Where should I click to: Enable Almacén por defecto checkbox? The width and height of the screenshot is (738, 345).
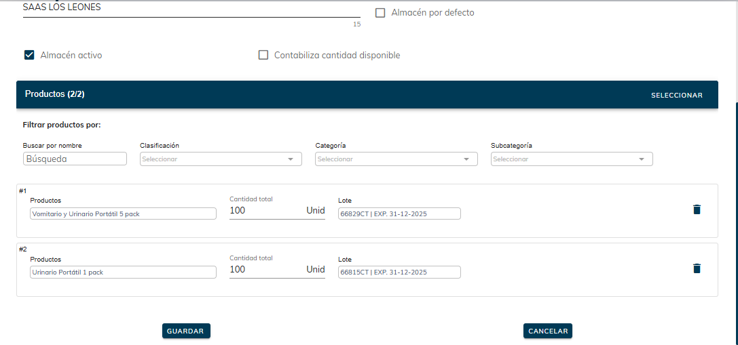click(380, 13)
